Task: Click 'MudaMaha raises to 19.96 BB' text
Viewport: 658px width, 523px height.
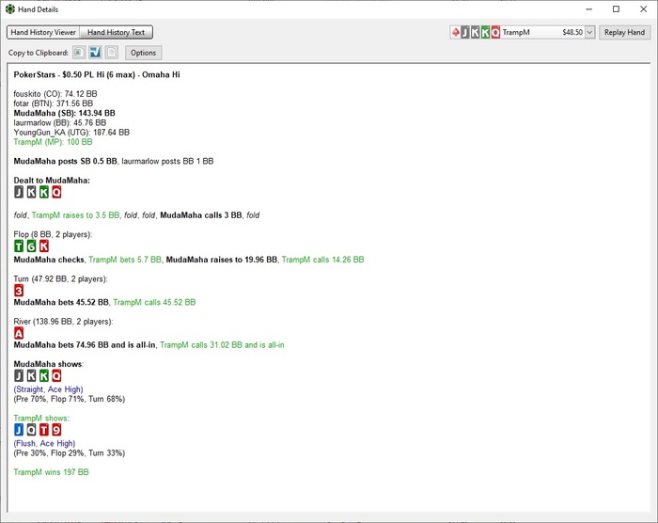Action: 222,260
